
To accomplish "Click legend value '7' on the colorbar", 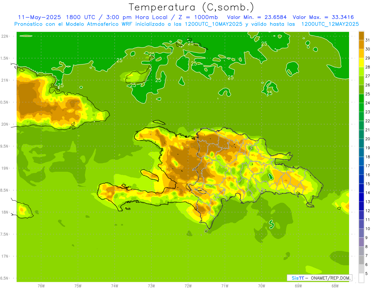I will click(366, 256).
